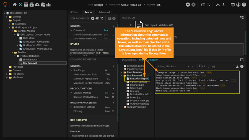Select the Feature Detection profile node

(30, 56)
